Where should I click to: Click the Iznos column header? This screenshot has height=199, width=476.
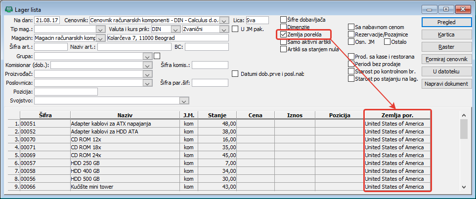pos(295,115)
